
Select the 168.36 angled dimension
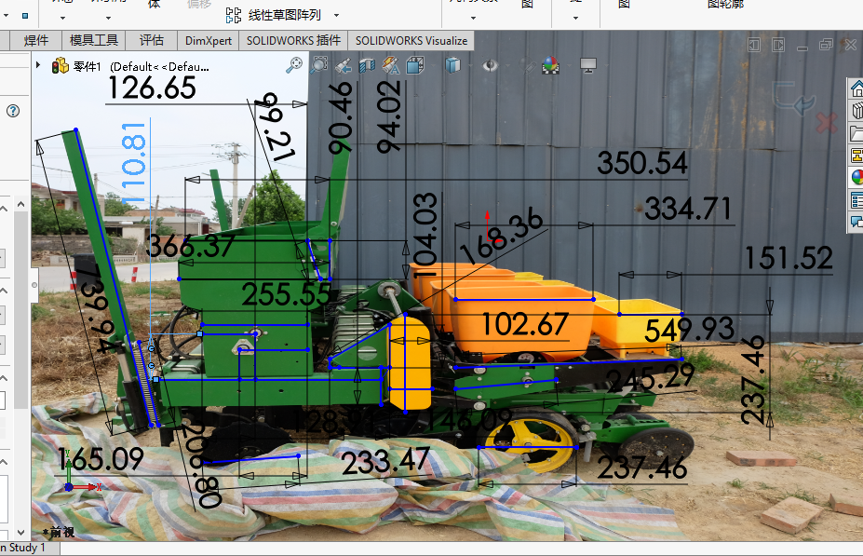tap(502, 236)
